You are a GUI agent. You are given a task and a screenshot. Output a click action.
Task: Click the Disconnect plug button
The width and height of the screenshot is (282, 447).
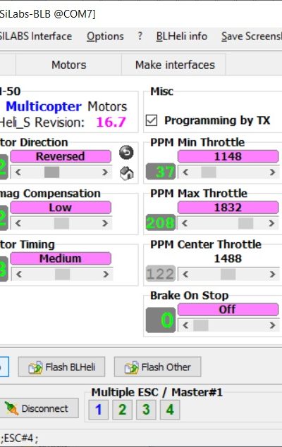(39, 408)
